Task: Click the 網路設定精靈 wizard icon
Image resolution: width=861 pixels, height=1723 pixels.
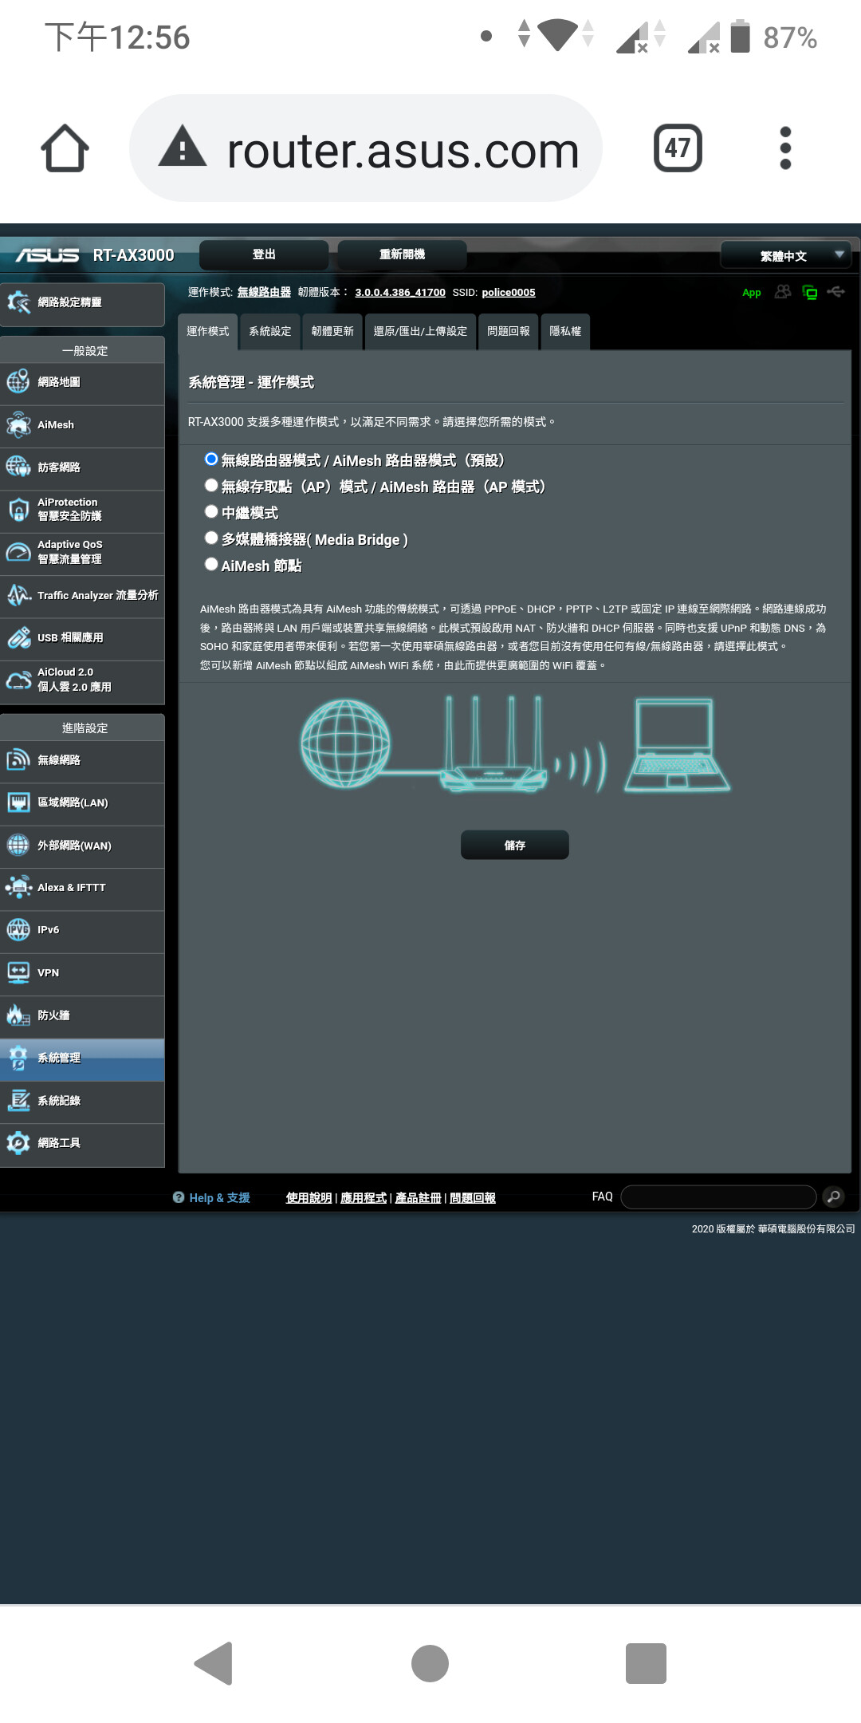Action: coord(18,302)
